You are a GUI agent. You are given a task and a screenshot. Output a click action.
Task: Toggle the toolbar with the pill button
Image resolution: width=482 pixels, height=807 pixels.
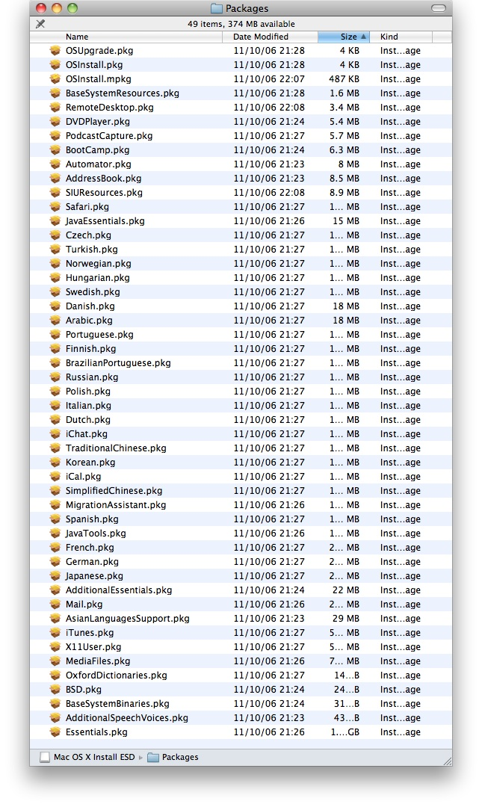pos(438,8)
